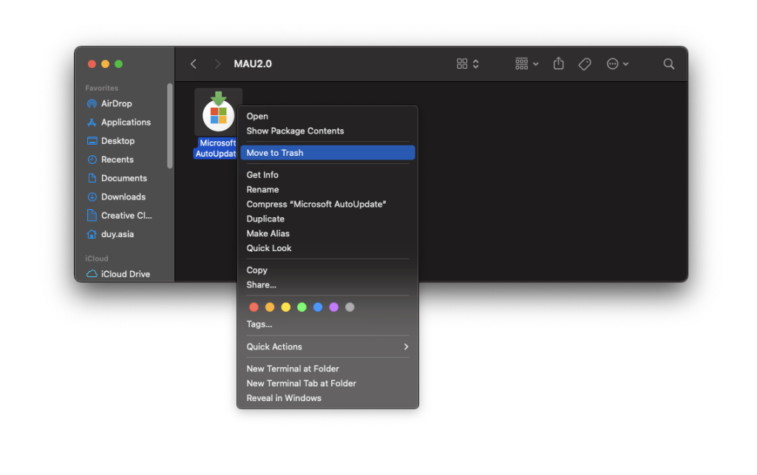Expand the More actions dropdown chevron
757x475 pixels.
pos(625,64)
